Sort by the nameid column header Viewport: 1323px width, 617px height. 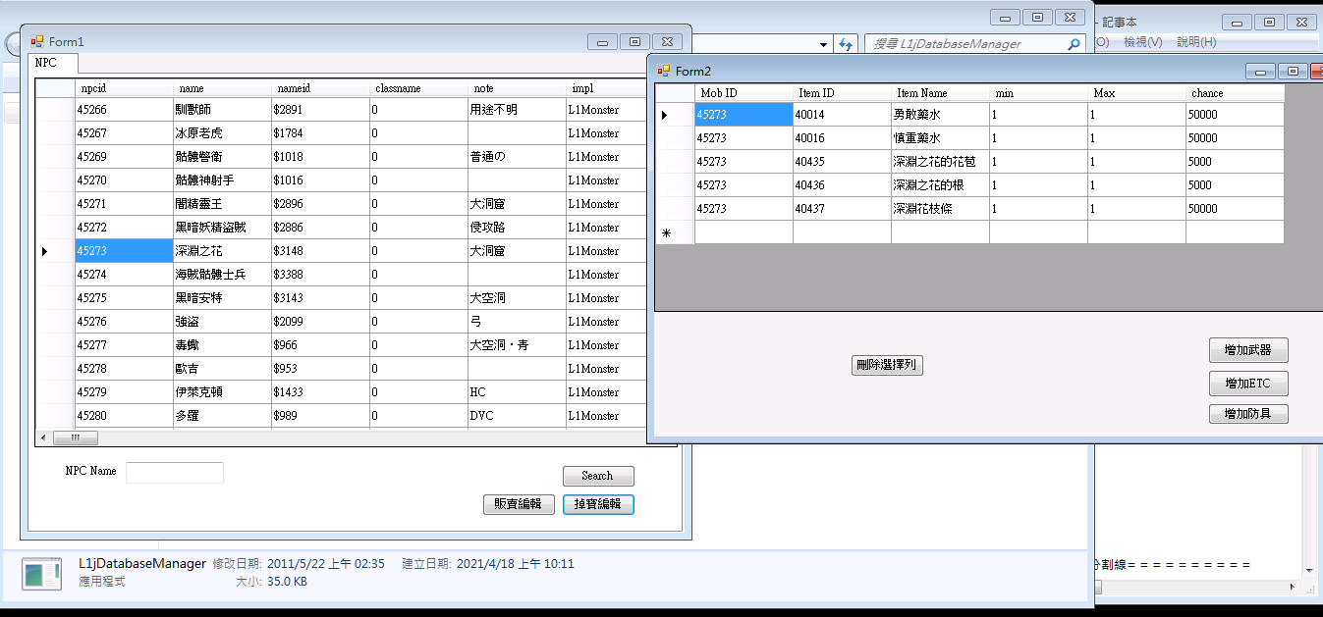point(320,88)
